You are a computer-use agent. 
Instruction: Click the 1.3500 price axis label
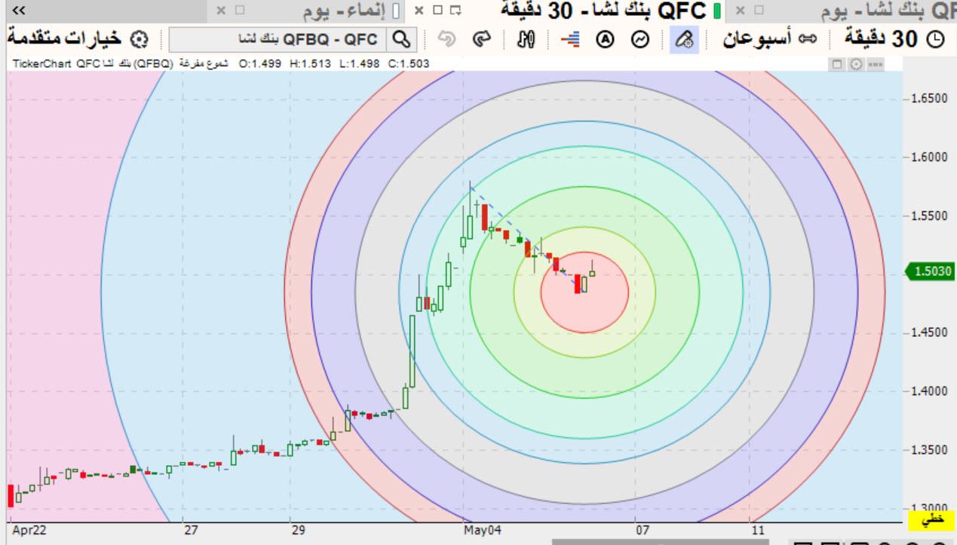pyautogui.click(x=931, y=450)
